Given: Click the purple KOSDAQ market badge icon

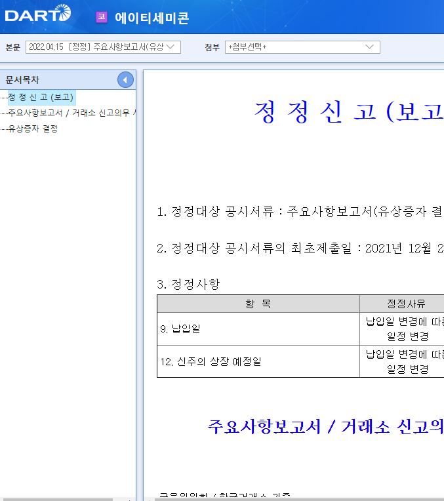Looking at the screenshot, I should 102,17.
